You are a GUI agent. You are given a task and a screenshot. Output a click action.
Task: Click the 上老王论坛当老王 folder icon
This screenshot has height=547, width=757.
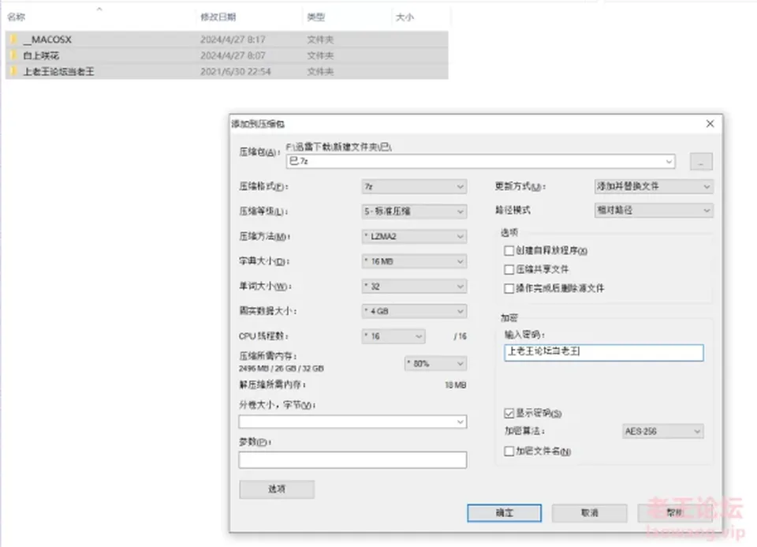(14, 72)
